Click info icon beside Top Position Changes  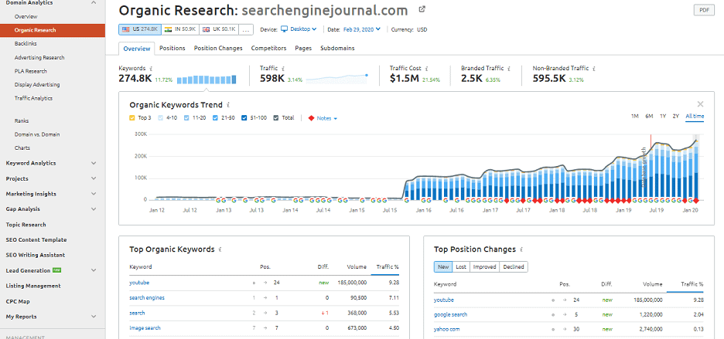click(521, 249)
